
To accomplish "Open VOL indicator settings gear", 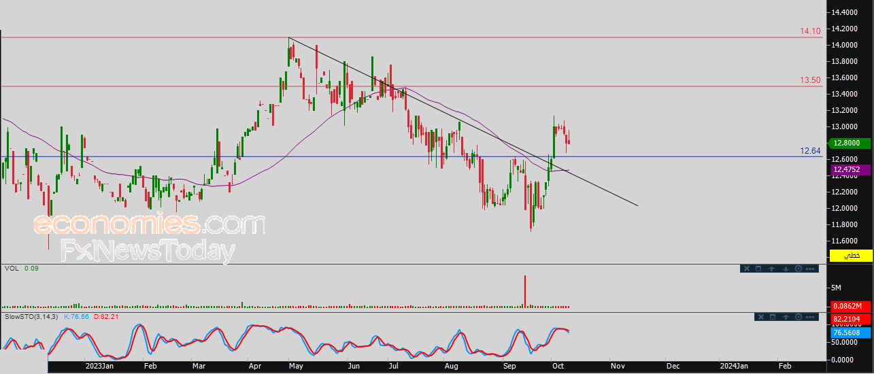I will point(799,269).
